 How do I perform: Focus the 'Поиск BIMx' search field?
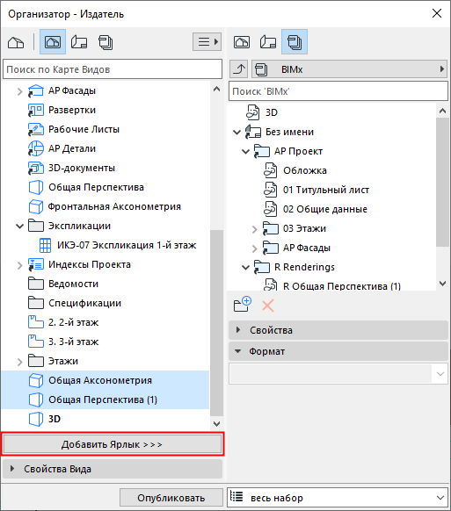pyautogui.click(x=338, y=91)
